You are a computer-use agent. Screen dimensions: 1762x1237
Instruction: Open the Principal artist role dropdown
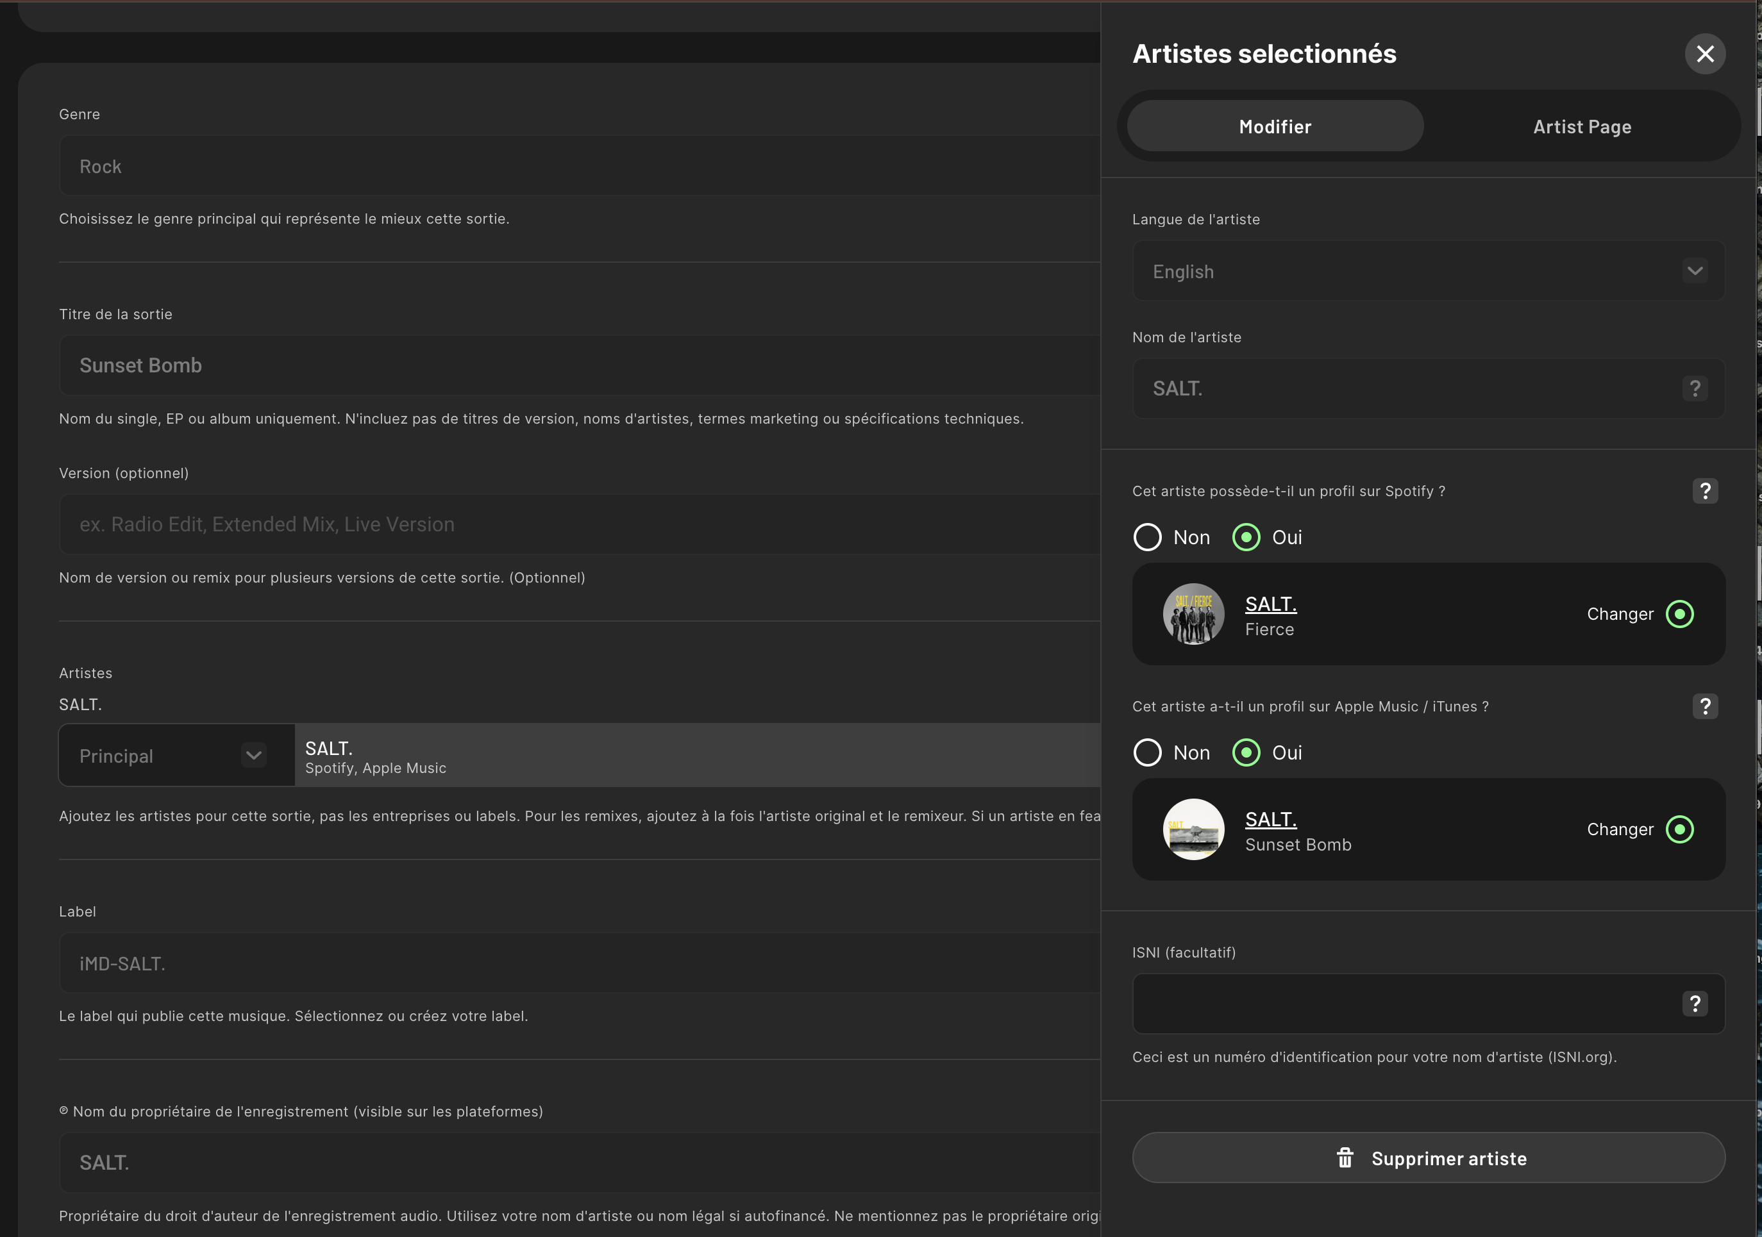(x=176, y=756)
